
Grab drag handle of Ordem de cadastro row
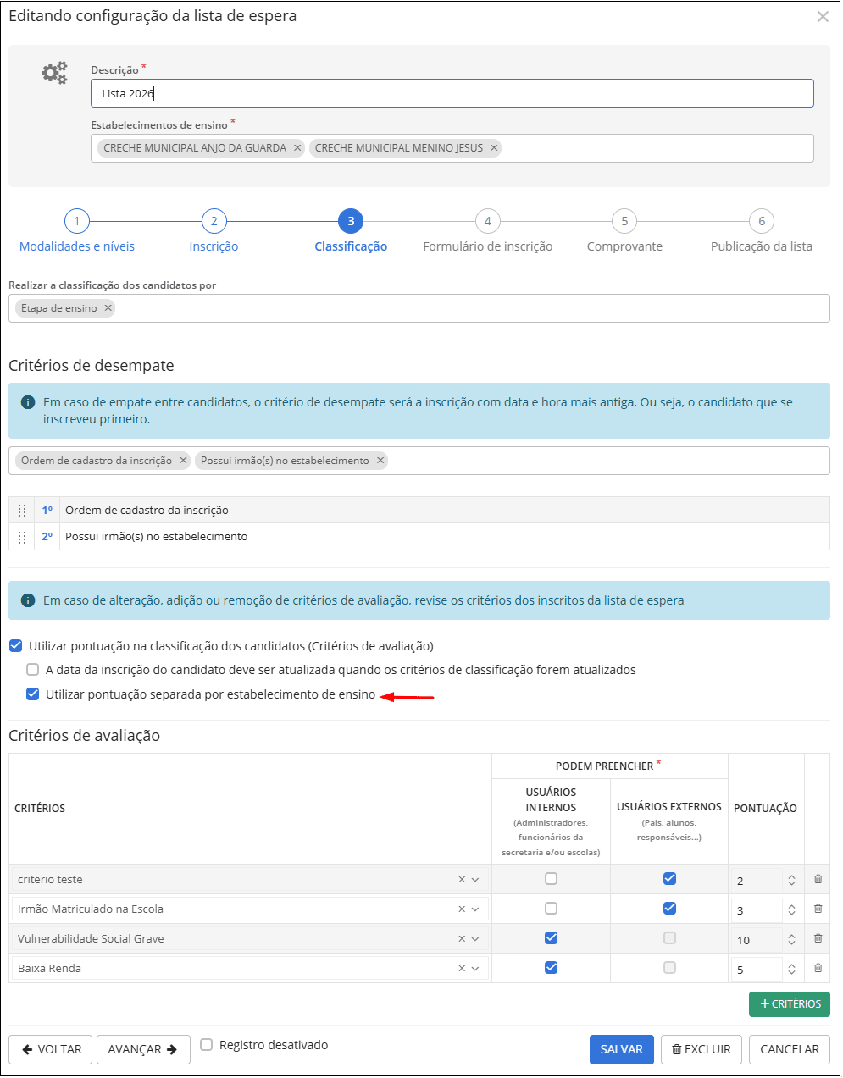pyautogui.click(x=22, y=511)
